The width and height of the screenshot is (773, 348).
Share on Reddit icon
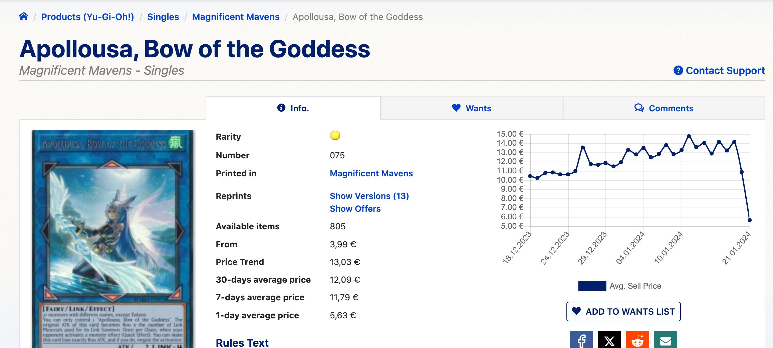(x=637, y=340)
